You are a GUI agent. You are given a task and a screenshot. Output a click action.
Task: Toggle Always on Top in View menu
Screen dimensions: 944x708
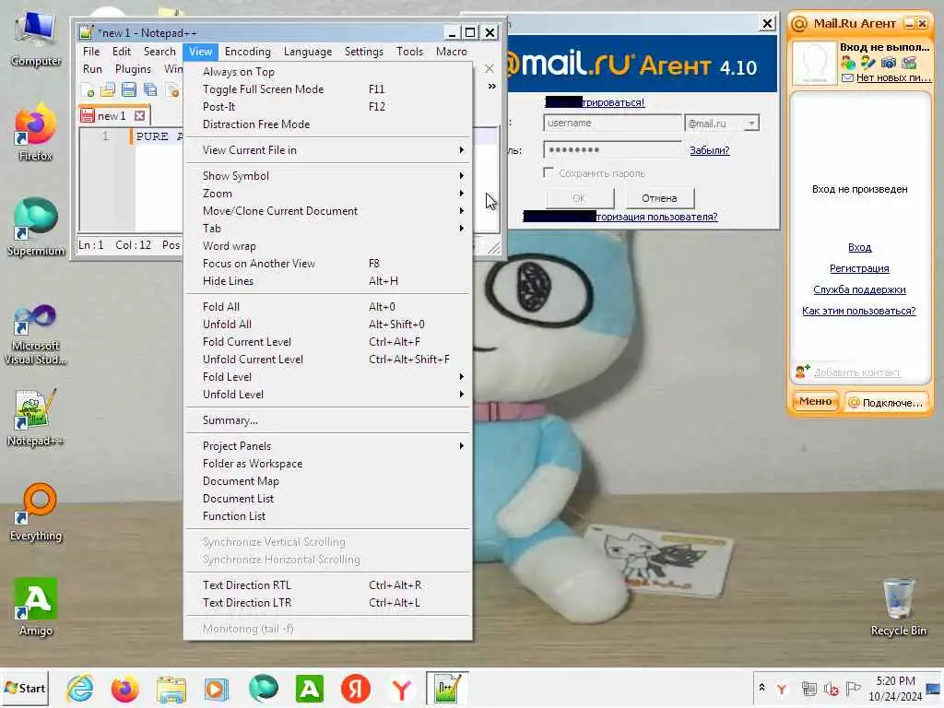coord(327,72)
